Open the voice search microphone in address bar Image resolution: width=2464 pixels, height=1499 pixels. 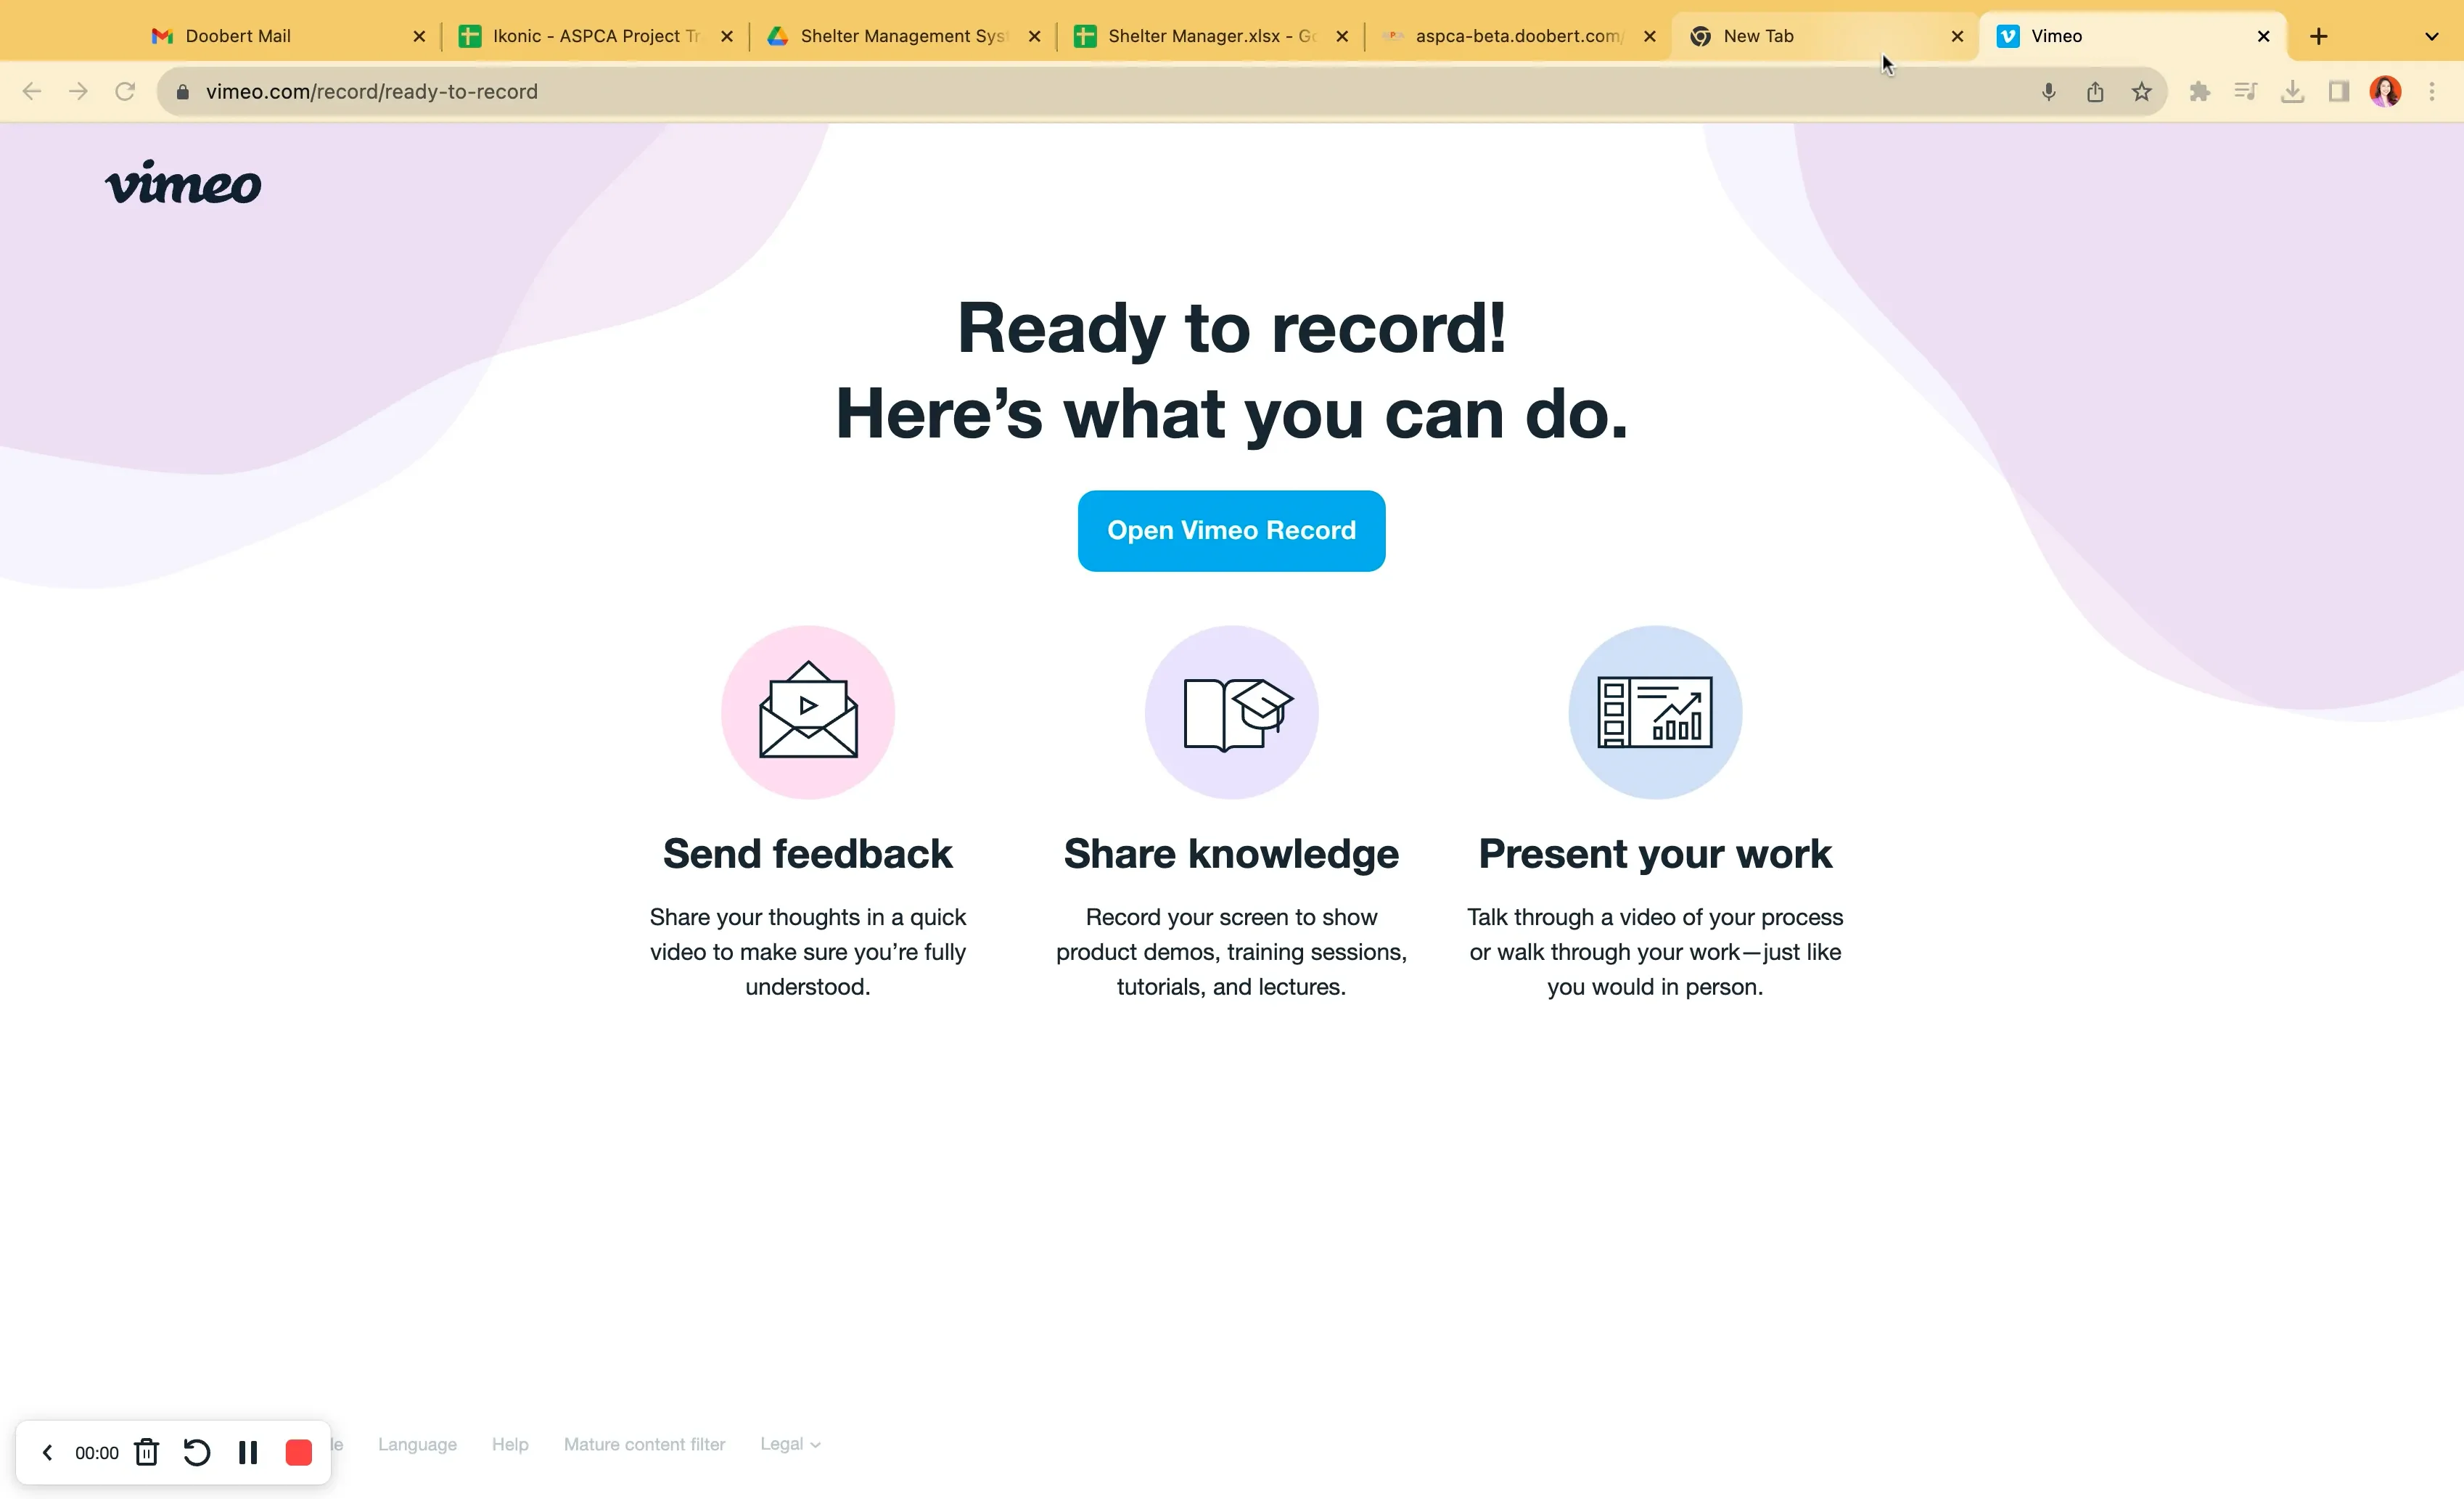pyautogui.click(x=2048, y=91)
